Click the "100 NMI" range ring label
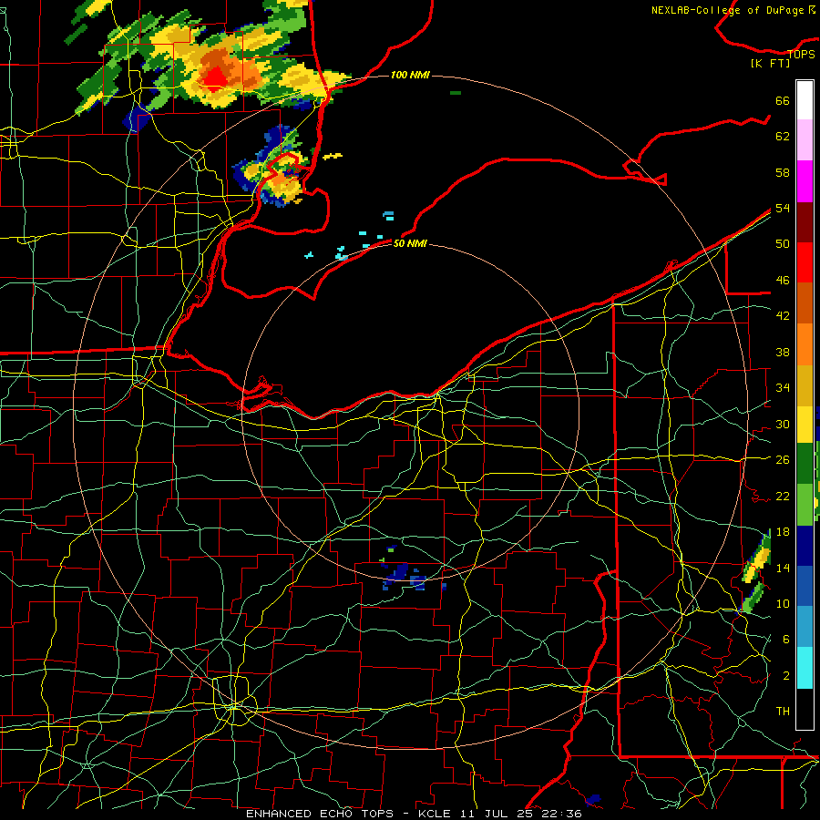Image resolution: width=820 pixels, height=820 pixels. click(410, 75)
